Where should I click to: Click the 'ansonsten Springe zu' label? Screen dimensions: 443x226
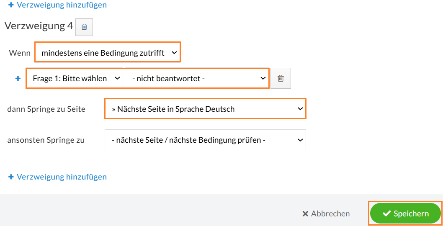(46, 140)
